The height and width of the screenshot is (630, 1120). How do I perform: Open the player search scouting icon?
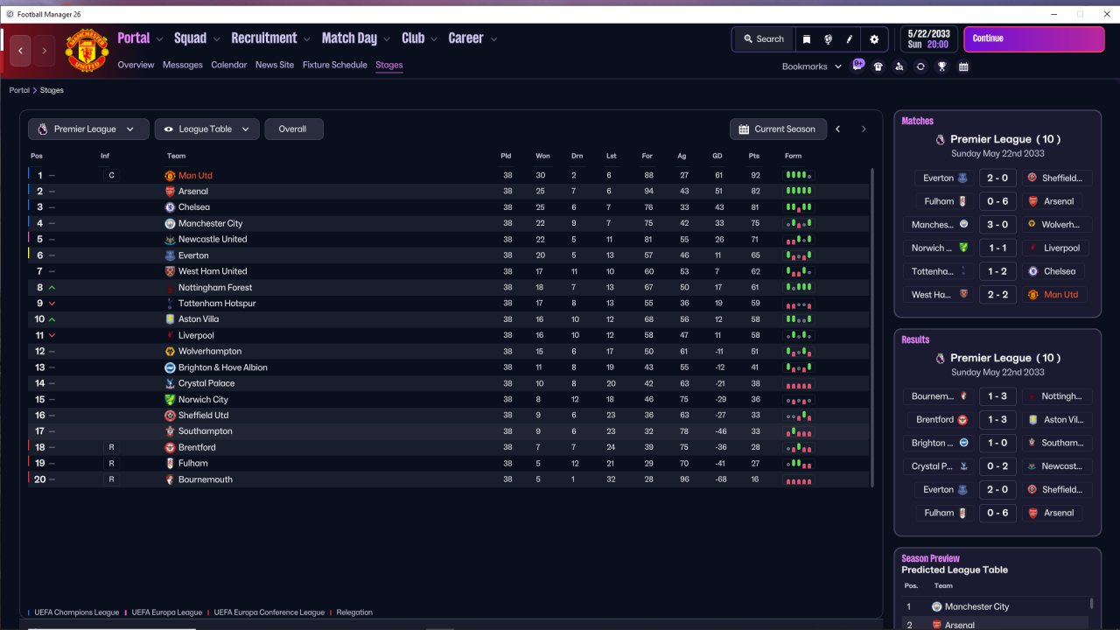pyautogui.click(x=899, y=66)
